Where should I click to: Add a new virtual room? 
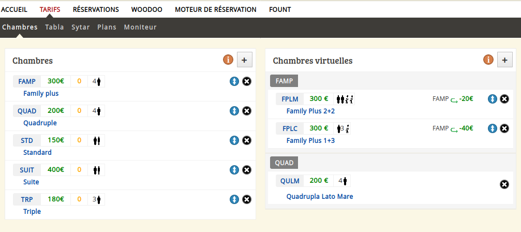[x=505, y=60]
